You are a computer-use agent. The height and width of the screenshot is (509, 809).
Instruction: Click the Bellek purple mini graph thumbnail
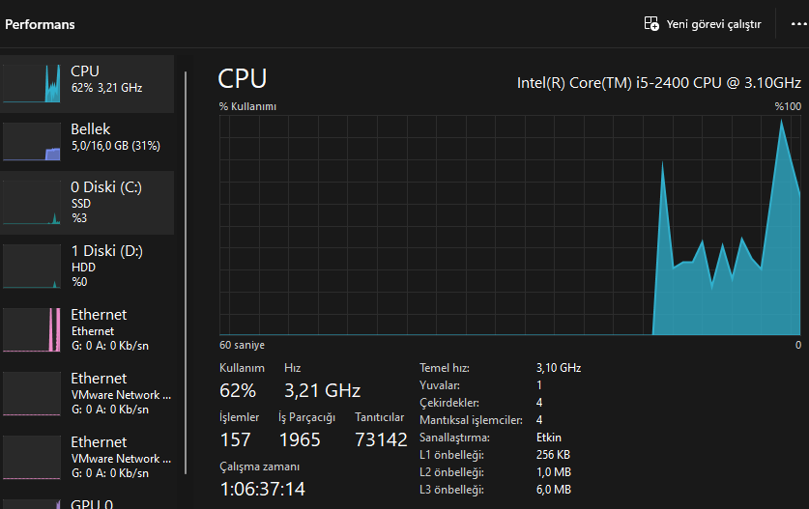pyautogui.click(x=33, y=141)
